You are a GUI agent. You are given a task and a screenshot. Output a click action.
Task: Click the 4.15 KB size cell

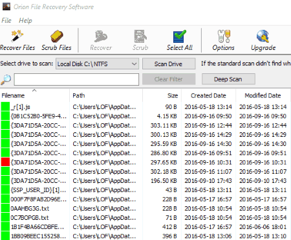coord(167,116)
